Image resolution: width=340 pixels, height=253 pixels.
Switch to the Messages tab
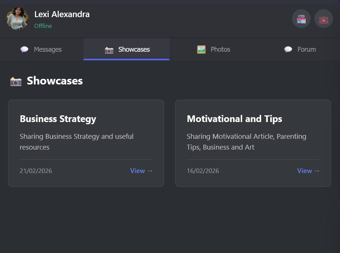[47, 49]
